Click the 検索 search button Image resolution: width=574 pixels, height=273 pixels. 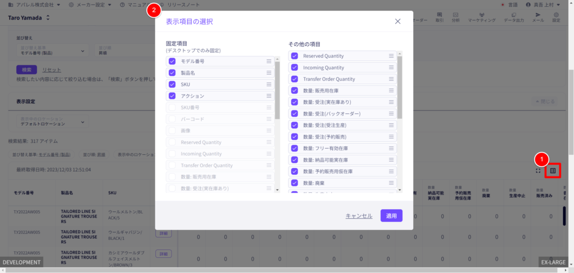pyautogui.click(x=27, y=70)
